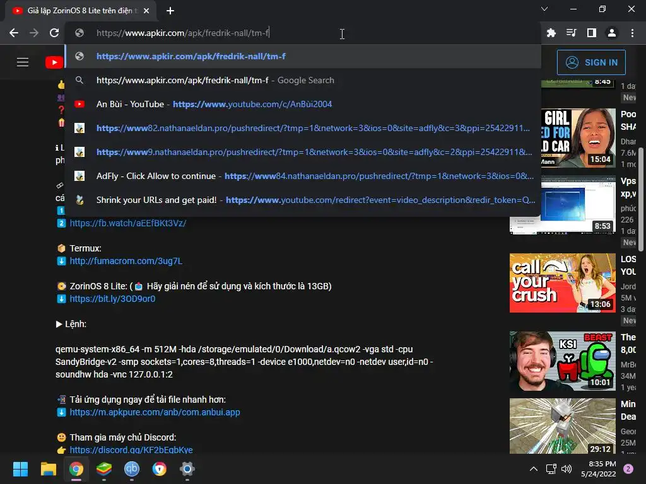Open the Chrome profile avatar icon
Image resolution: width=646 pixels, height=484 pixels.
tap(612, 33)
